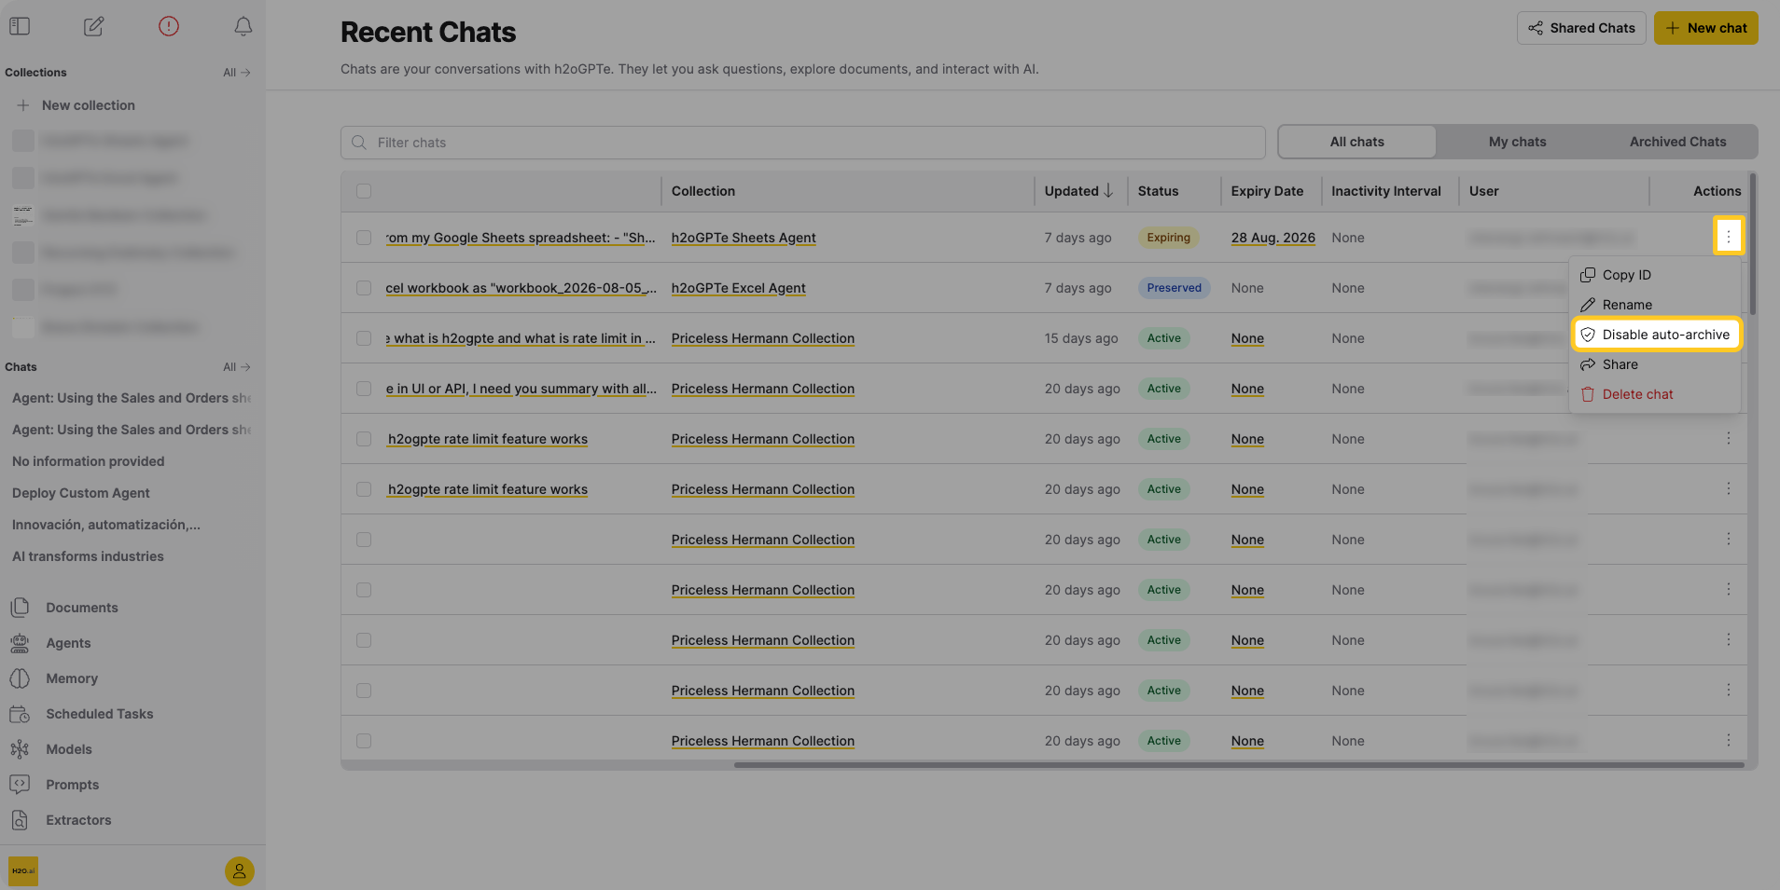This screenshot has width=1780, height=890.
Task: Open h2oGPTe Sheets Agent collection link
Action: click(744, 238)
